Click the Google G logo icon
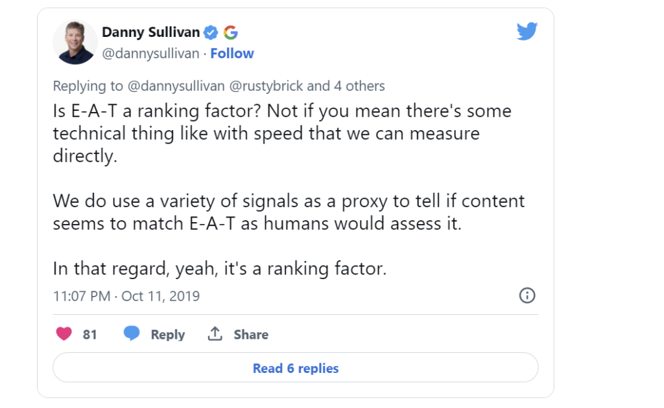This screenshot has height=408, width=664. coord(231,32)
